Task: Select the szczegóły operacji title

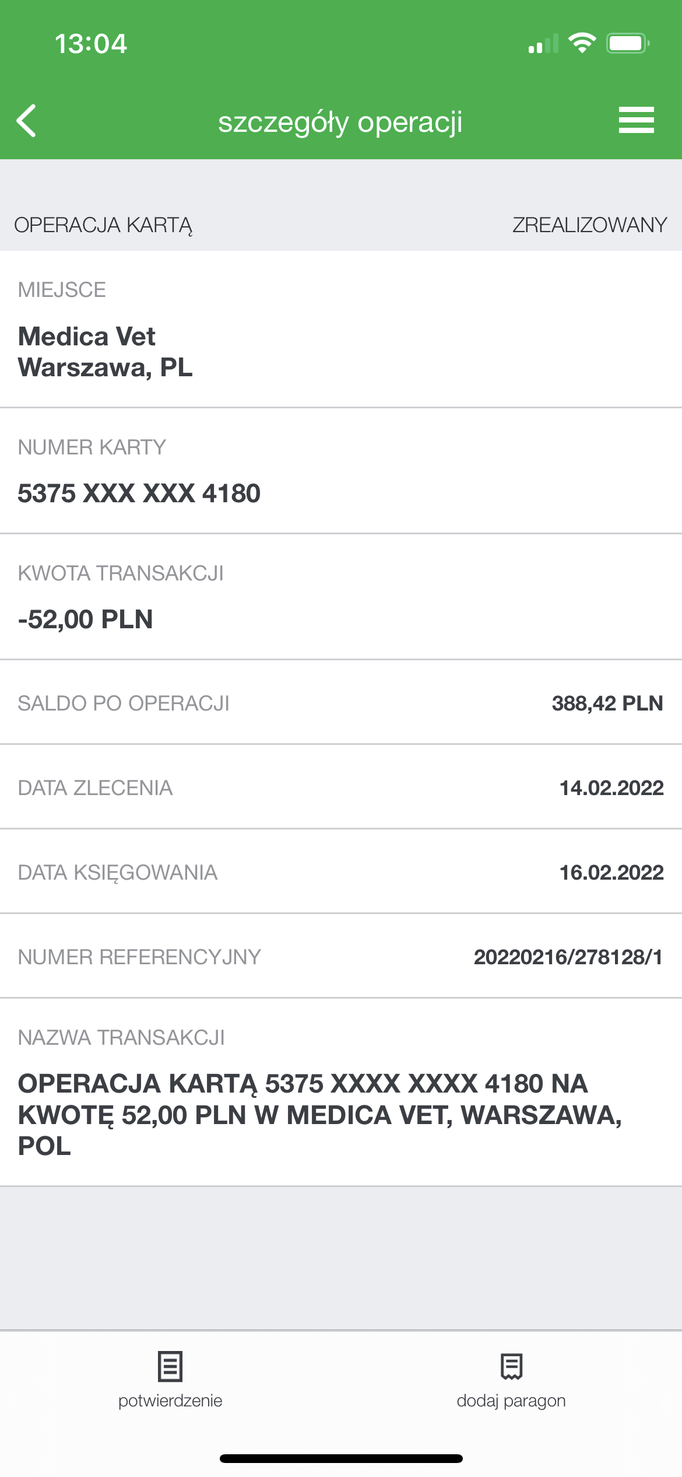Action: tap(340, 122)
